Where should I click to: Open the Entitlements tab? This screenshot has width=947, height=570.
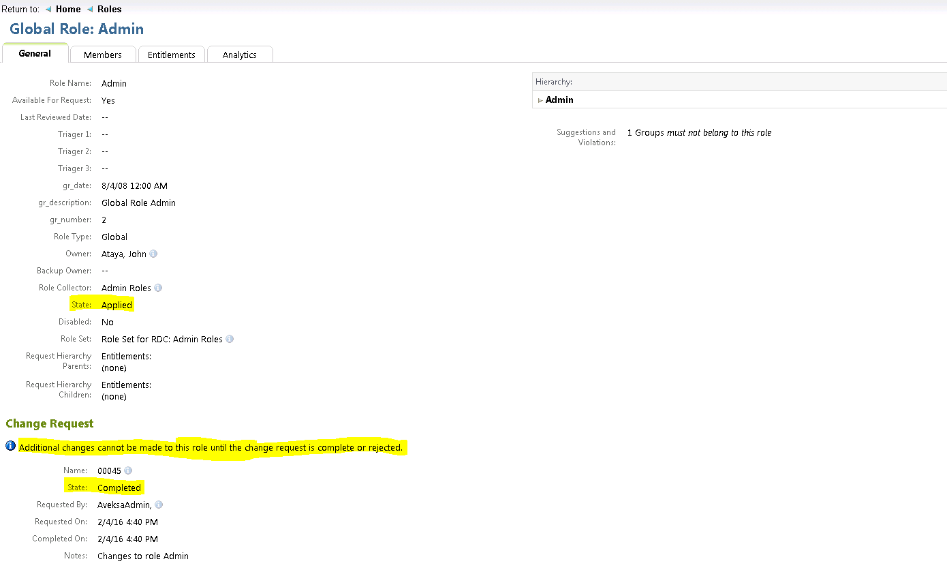pyautogui.click(x=172, y=55)
